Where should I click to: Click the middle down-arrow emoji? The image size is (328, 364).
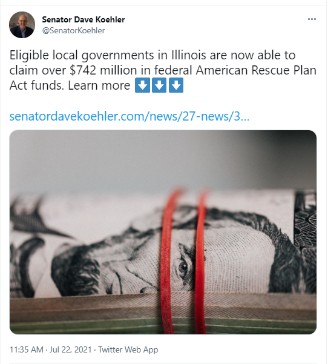[159, 85]
